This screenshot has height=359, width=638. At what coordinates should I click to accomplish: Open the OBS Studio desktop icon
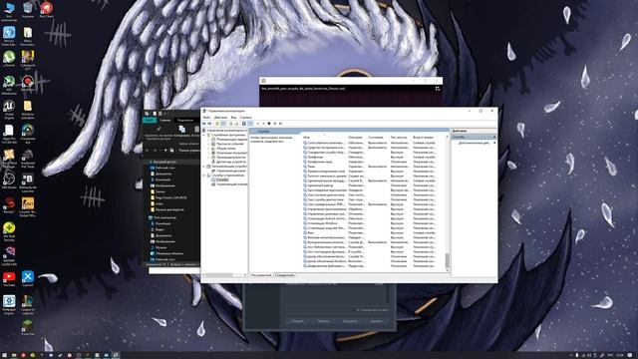(x=9, y=180)
